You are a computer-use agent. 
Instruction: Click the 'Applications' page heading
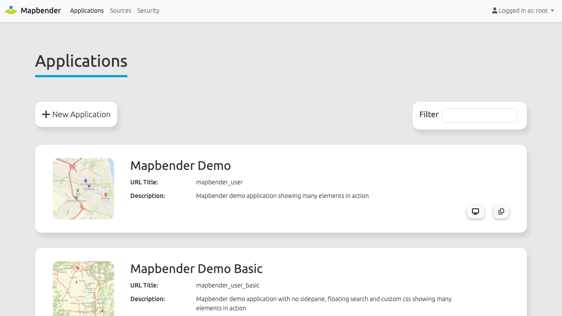[81, 61]
